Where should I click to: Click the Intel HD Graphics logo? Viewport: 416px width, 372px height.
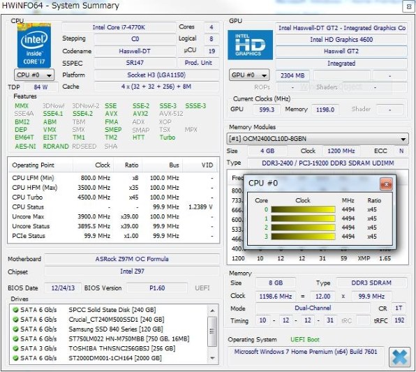coord(250,45)
